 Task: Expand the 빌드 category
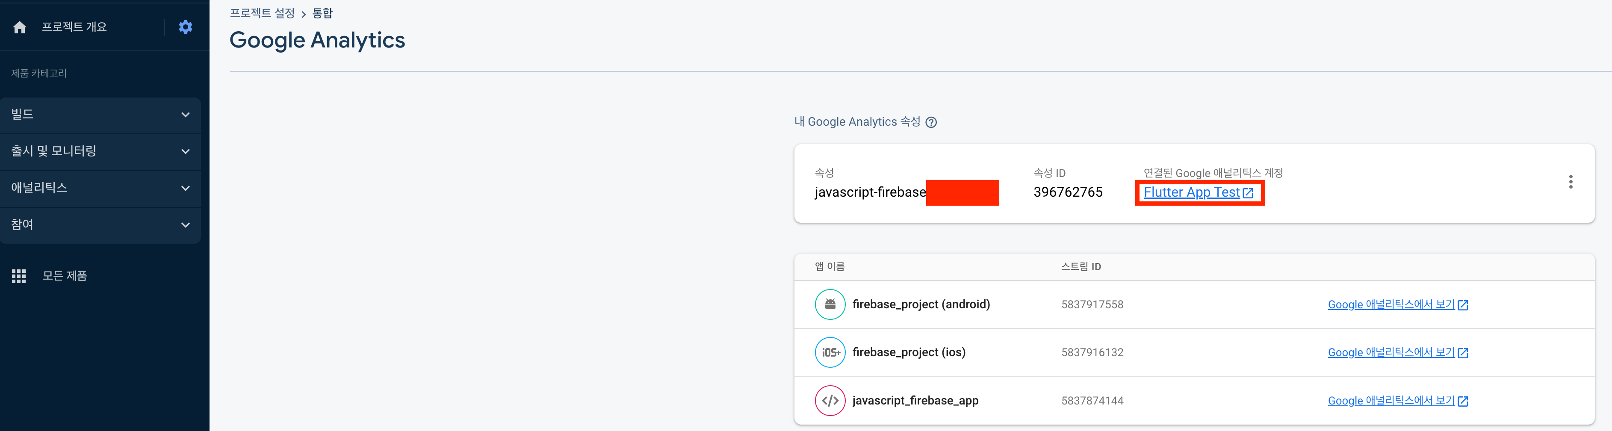point(100,115)
